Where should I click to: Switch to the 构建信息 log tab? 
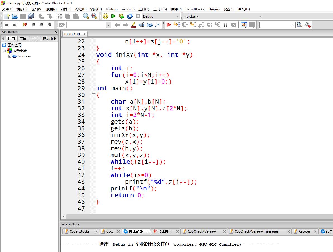[165, 231]
